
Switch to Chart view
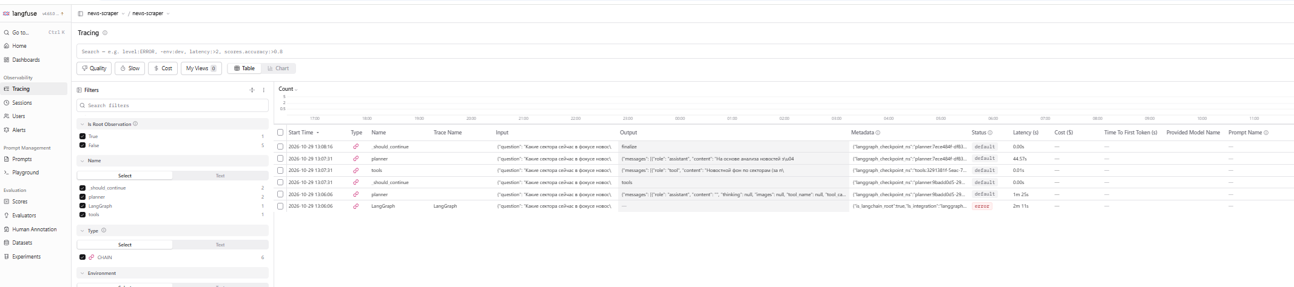278,68
